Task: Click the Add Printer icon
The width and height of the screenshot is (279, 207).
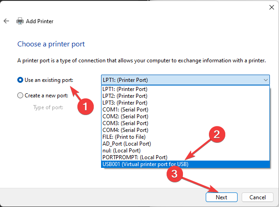Action: click(x=20, y=21)
